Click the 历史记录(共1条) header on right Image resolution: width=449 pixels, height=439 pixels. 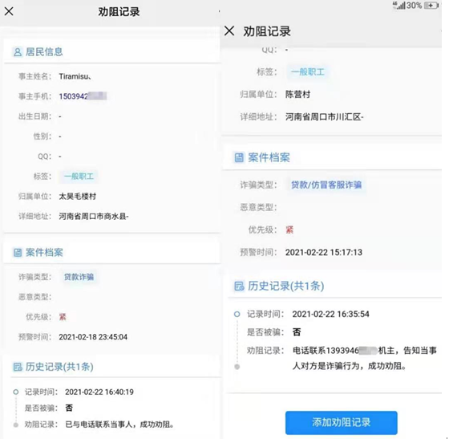(285, 286)
